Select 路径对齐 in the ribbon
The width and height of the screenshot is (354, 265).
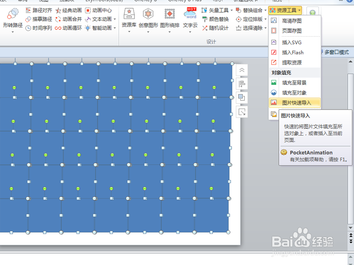tap(38, 10)
